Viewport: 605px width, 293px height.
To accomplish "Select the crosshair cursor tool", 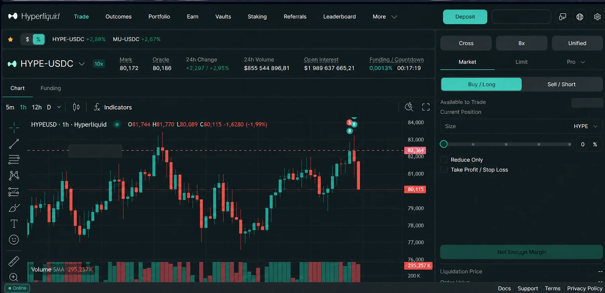I will tap(14, 127).
